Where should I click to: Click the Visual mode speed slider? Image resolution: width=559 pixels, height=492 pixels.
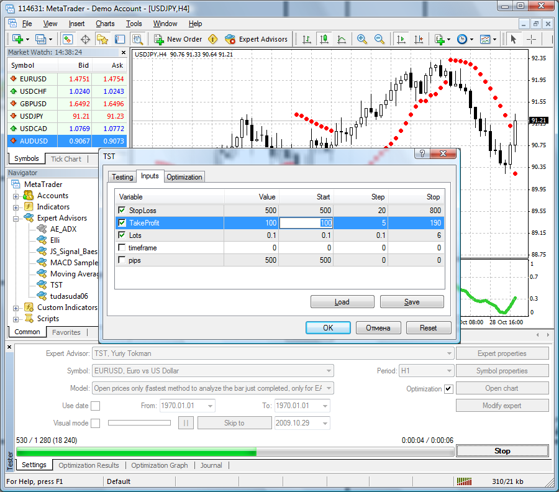tap(139, 423)
